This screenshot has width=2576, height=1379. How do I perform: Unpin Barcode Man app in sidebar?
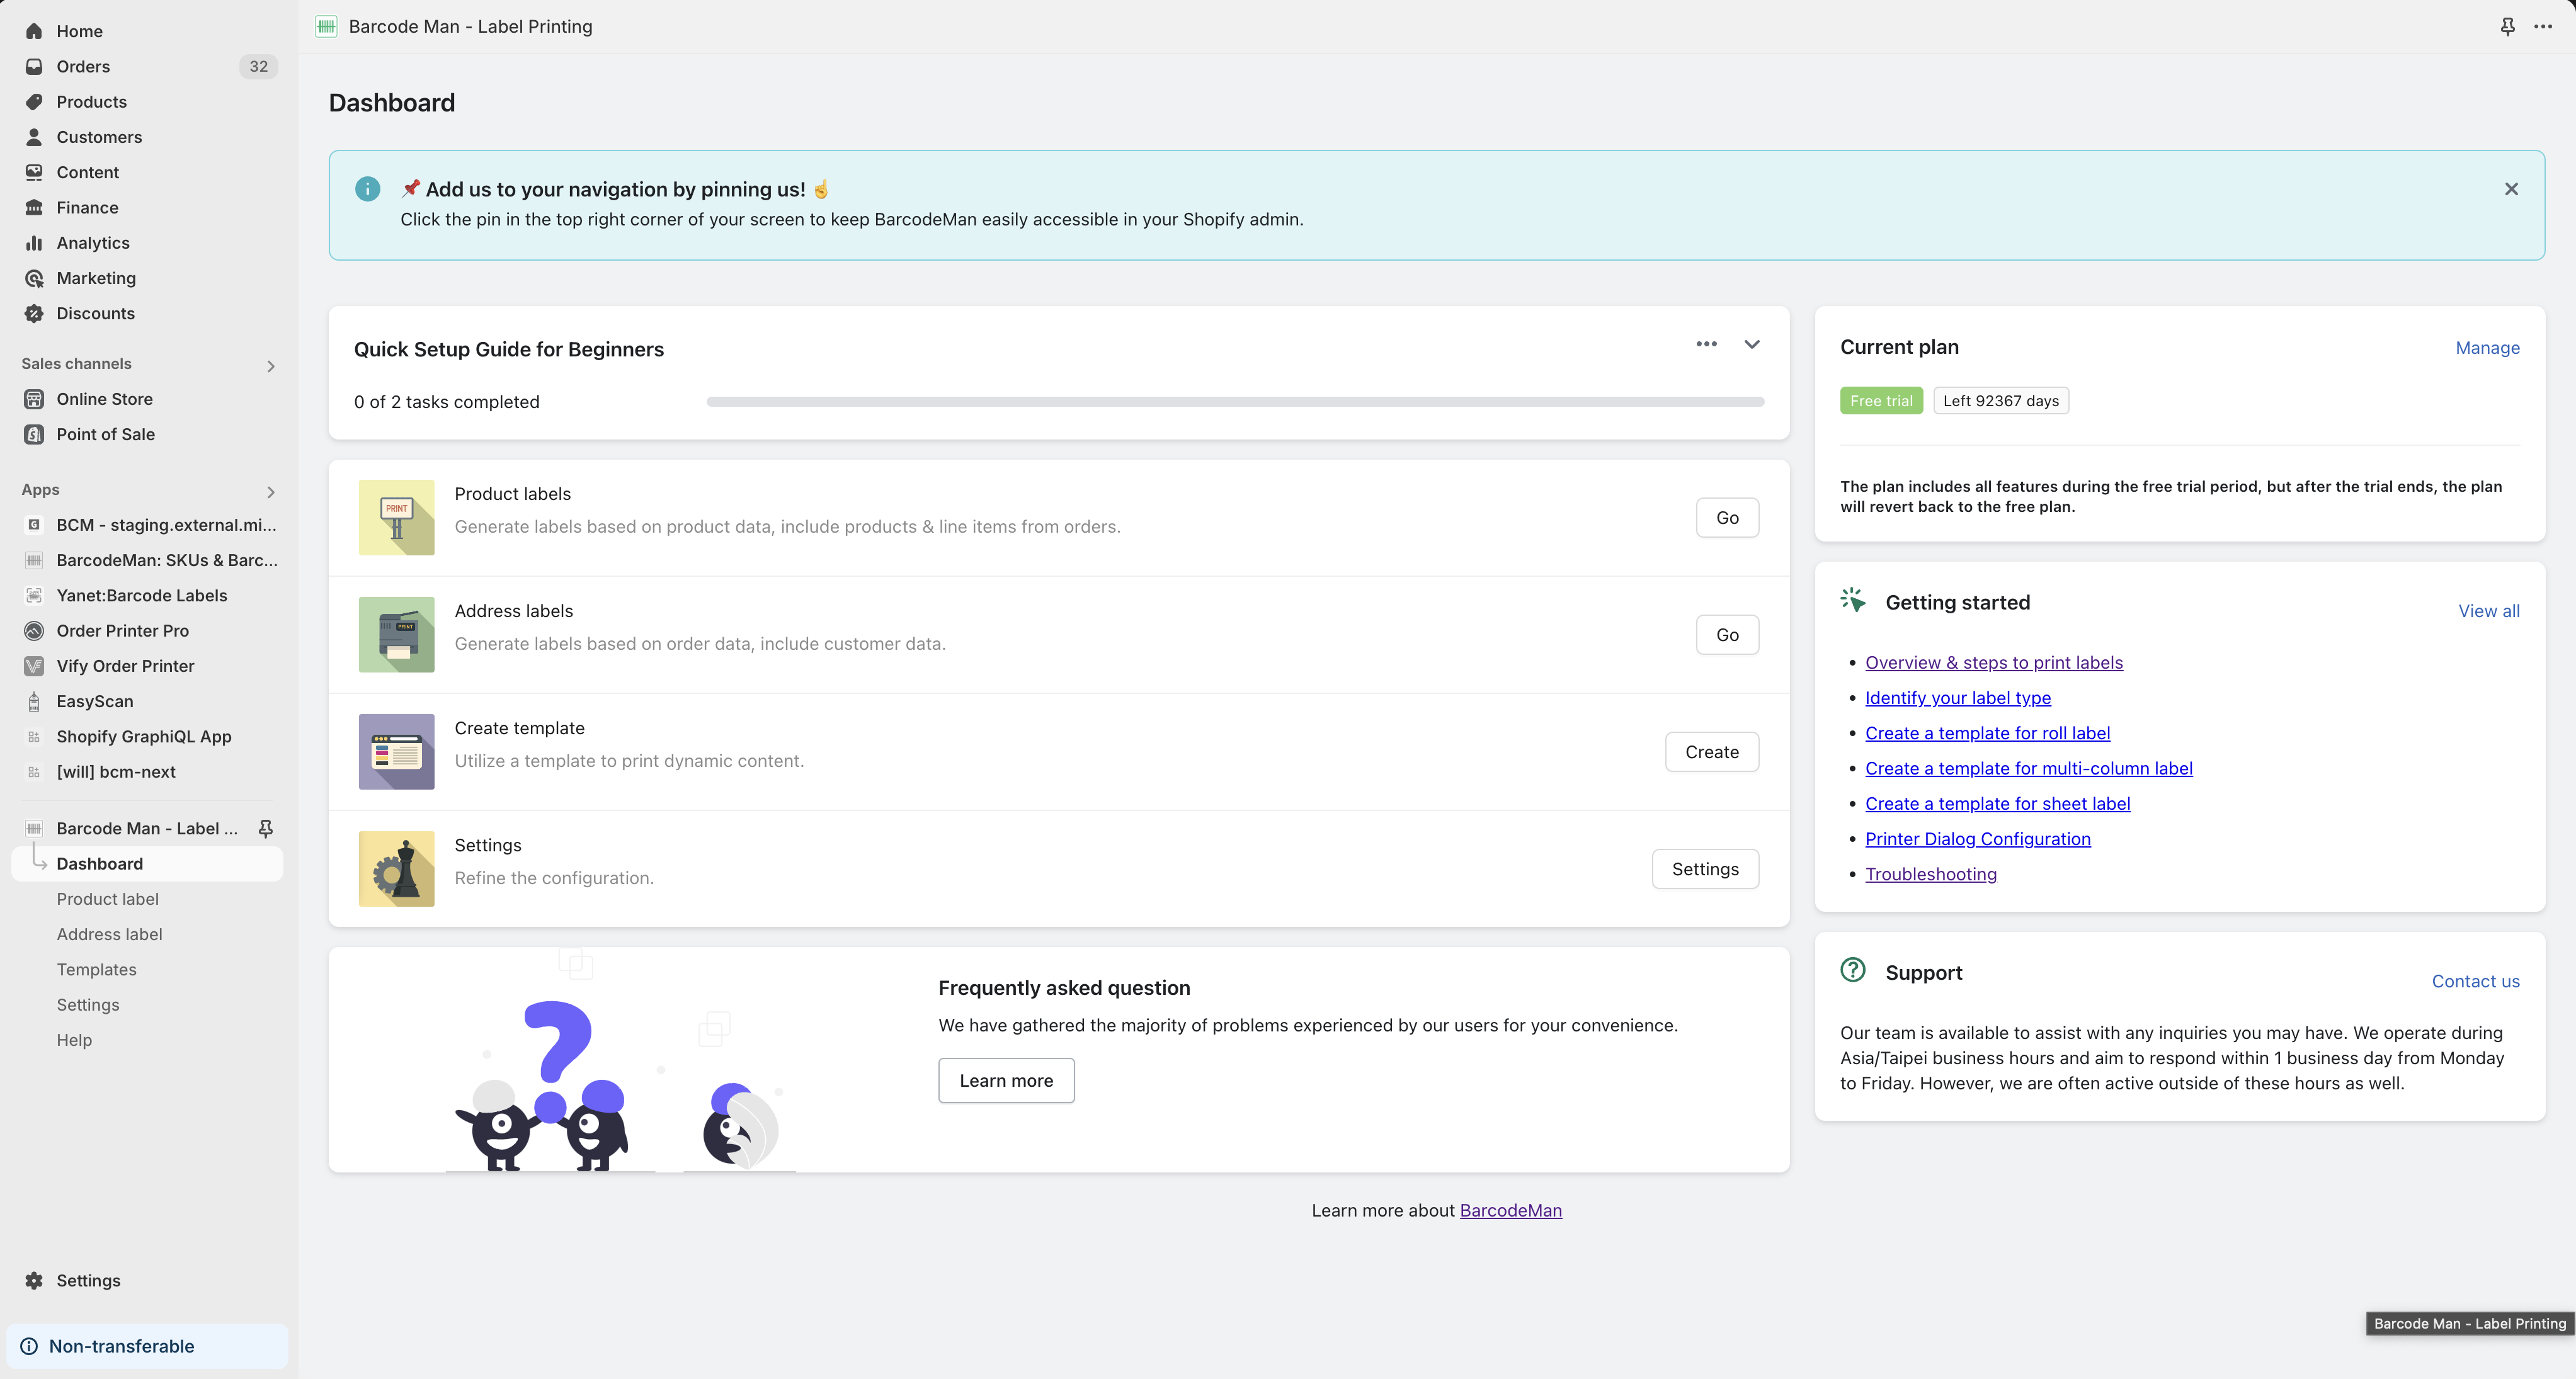pos(265,828)
